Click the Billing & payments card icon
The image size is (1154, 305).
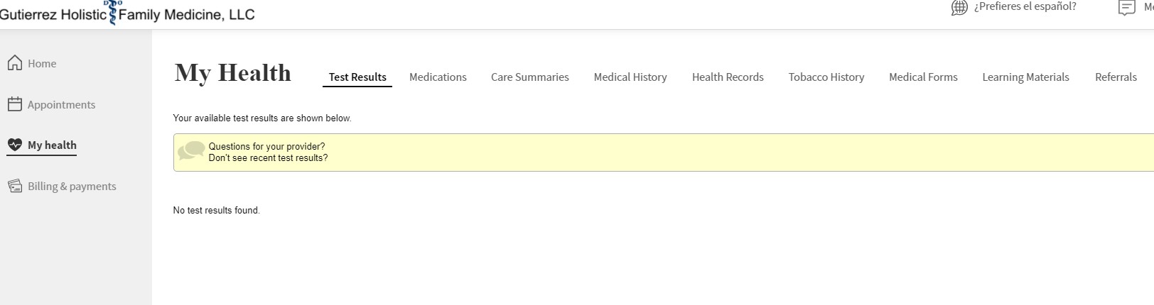point(14,186)
